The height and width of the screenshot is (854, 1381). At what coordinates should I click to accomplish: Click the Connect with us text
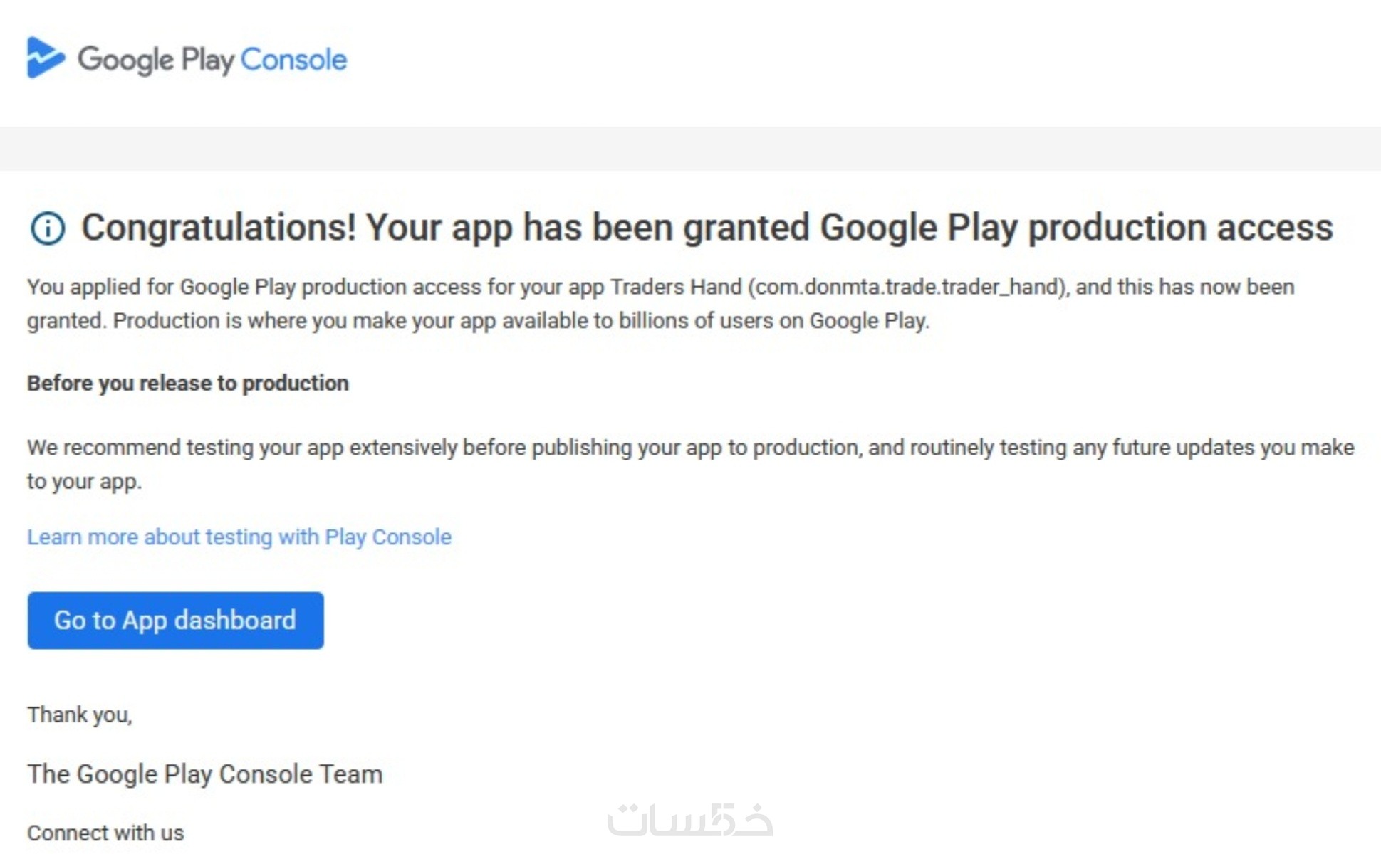105,833
